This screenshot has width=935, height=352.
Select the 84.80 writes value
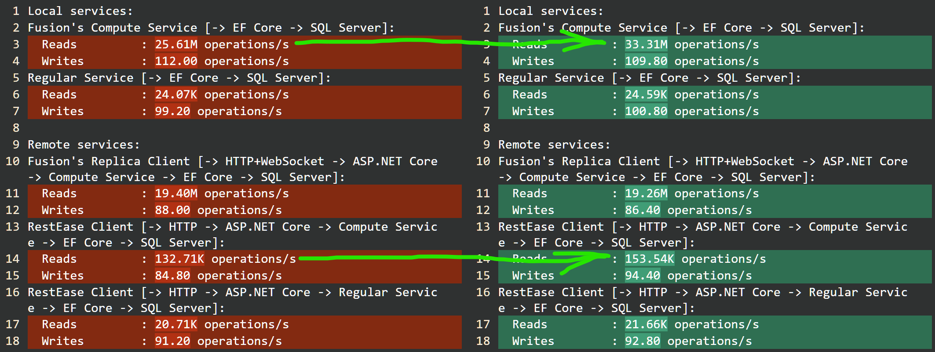click(172, 276)
